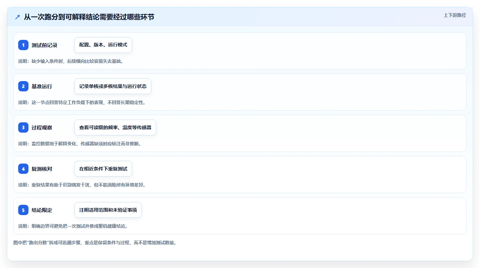Click the 在相近条件下重复测试 chip
Image resolution: width=480 pixels, height=268 pixels.
103,169
